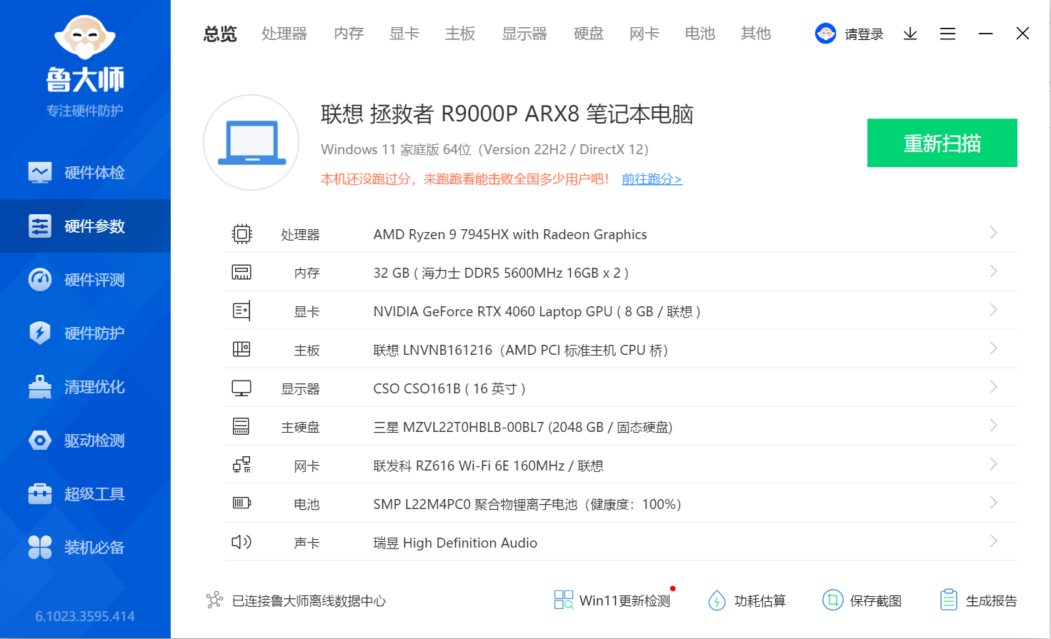Click SMP L22M4PC0 battery text
Image resolution: width=1051 pixels, height=639 pixels.
(x=527, y=504)
